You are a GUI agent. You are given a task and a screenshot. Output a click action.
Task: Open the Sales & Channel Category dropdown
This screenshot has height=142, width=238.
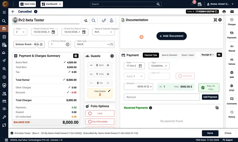point(103,32)
